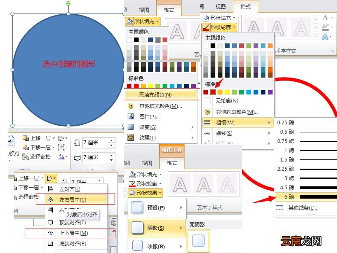Select the 6 磅 line weight
The image size is (337, 253).
pos(306,196)
